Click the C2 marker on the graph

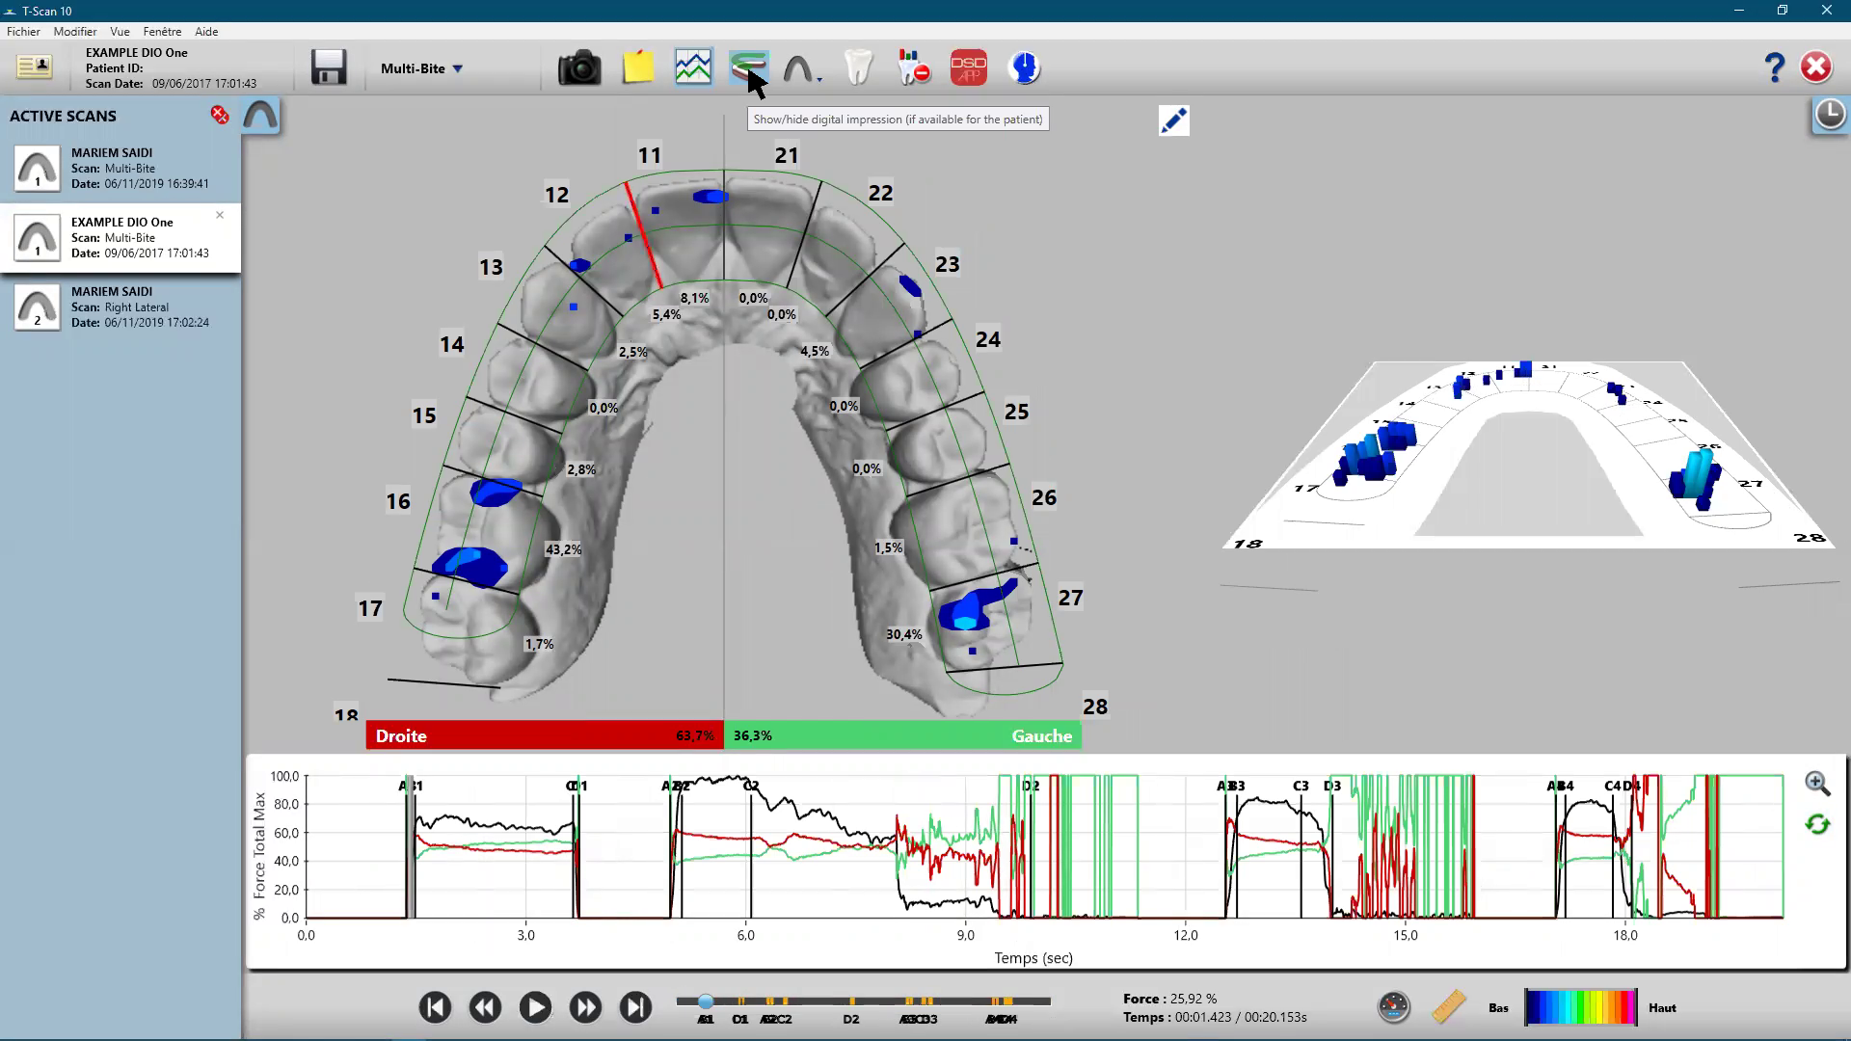(x=751, y=786)
